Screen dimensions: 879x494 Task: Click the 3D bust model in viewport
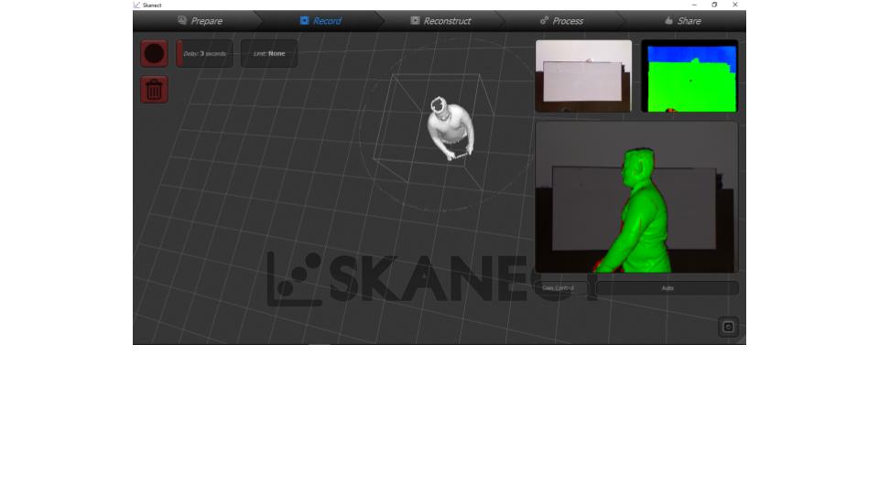(450, 129)
